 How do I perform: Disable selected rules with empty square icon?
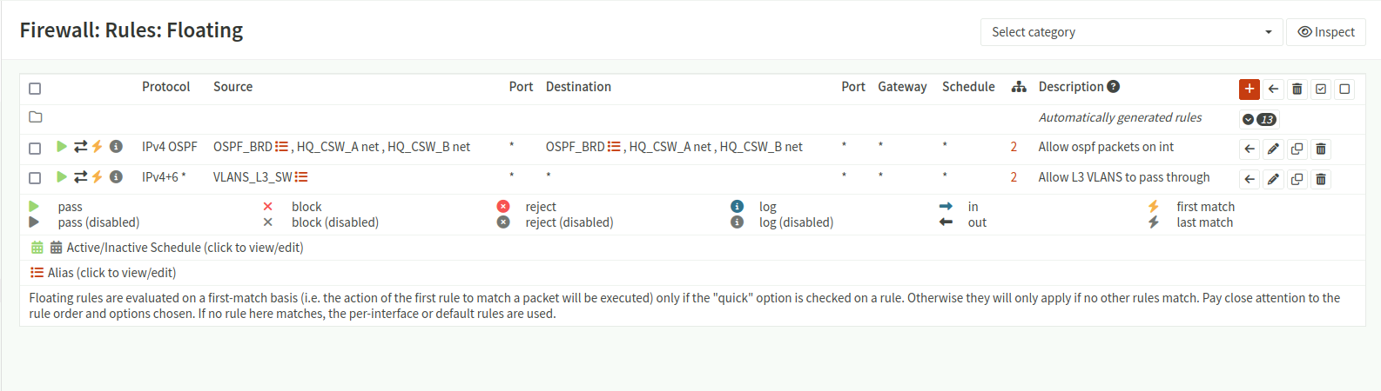pyautogui.click(x=1344, y=89)
